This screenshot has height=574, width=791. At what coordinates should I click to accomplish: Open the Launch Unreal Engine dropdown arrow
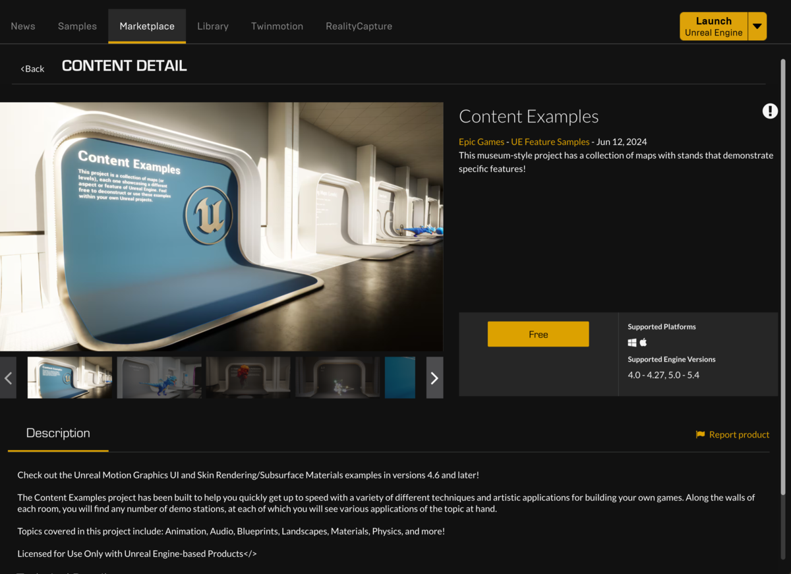click(x=757, y=26)
